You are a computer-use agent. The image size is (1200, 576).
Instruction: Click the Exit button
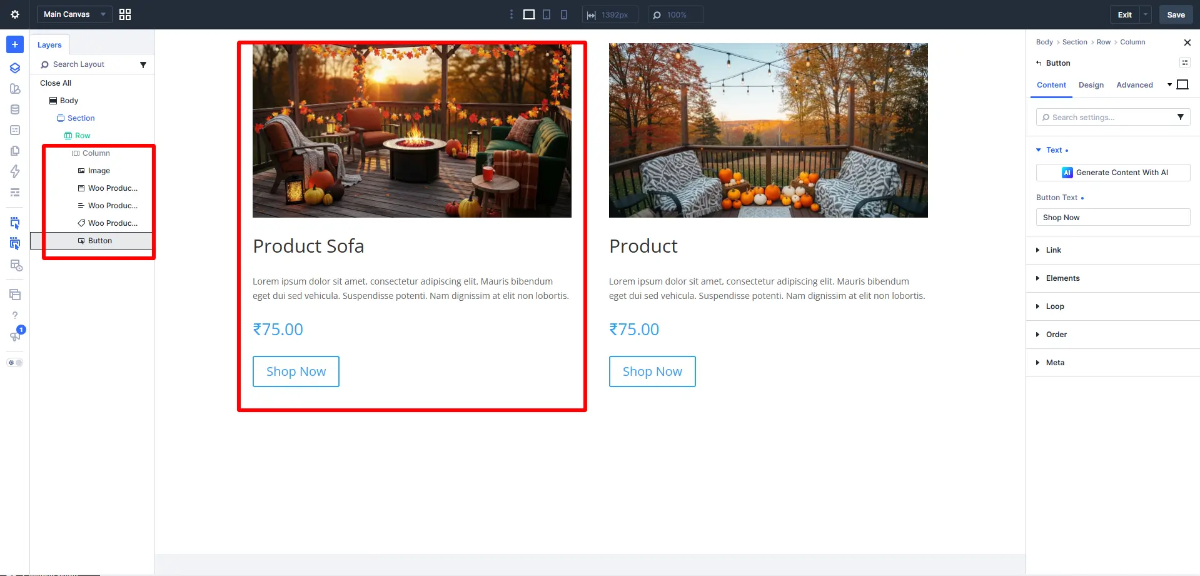pyautogui.click(x=1125, y=14)
